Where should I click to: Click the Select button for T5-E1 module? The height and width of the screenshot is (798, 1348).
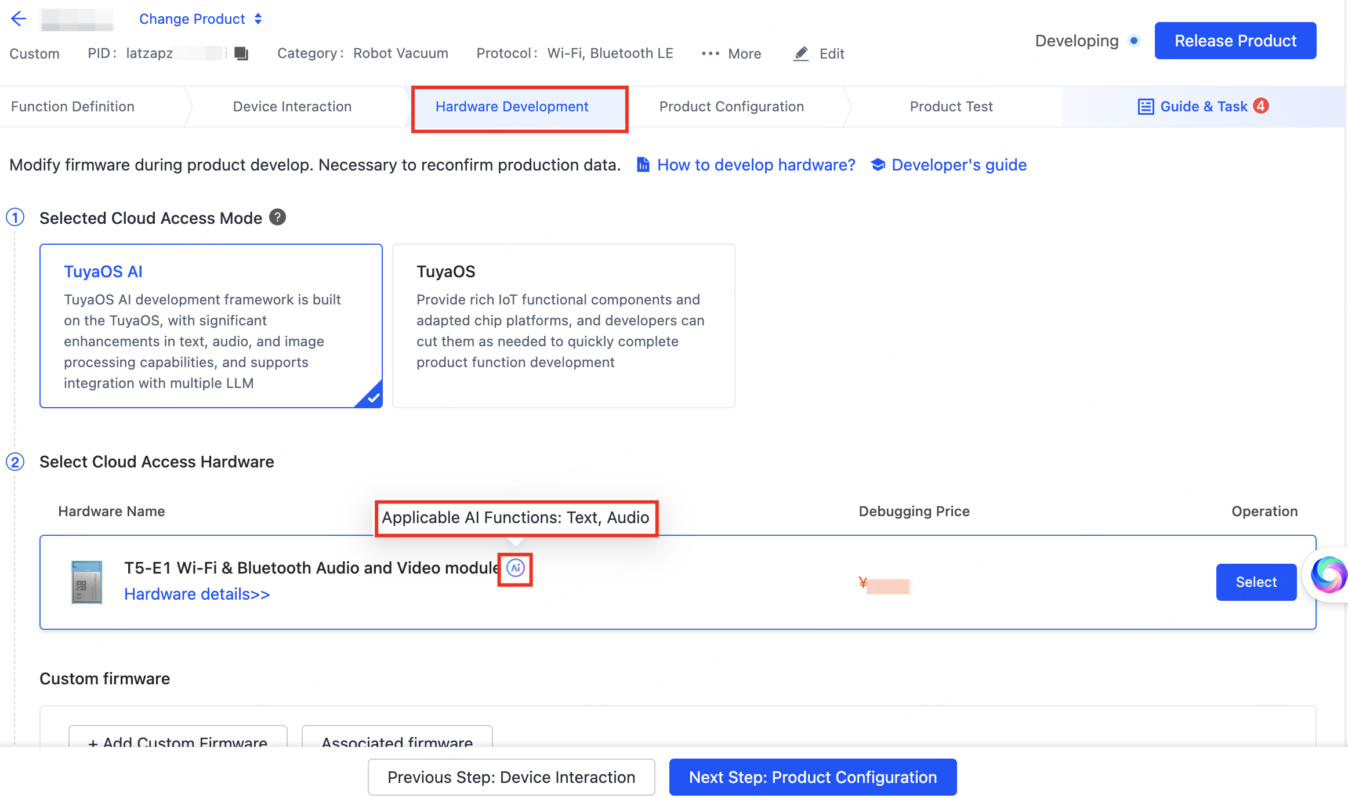point(1256,582)
